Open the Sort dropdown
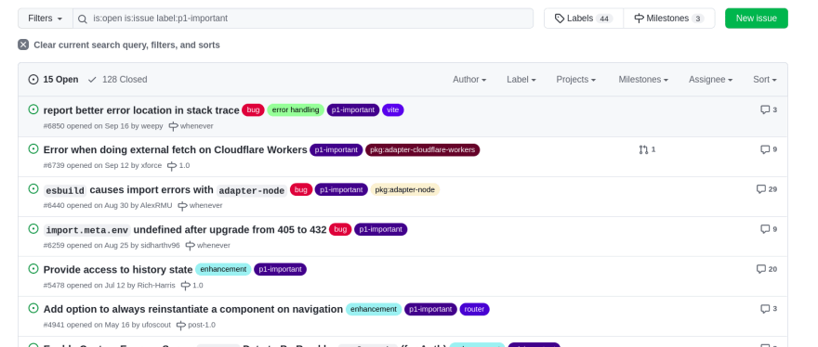The height and width of the screenshot is (347, 818). tap(765, 79)
